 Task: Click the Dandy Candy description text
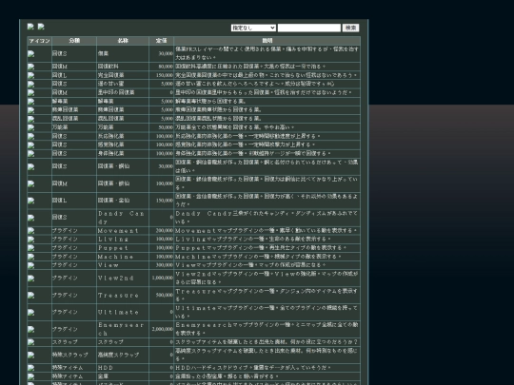point(267,218)
